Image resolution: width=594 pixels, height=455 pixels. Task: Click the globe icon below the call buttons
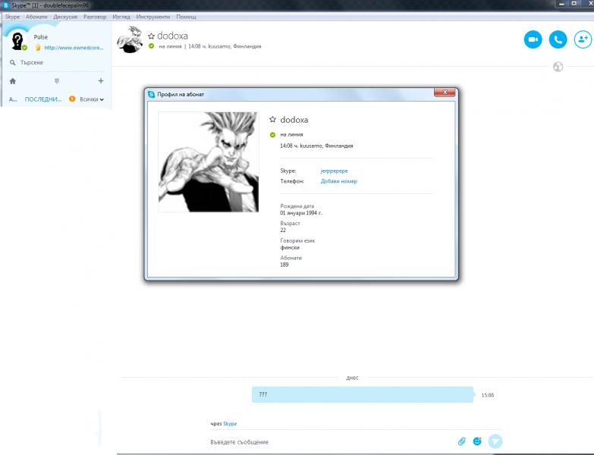click(558, 67)
